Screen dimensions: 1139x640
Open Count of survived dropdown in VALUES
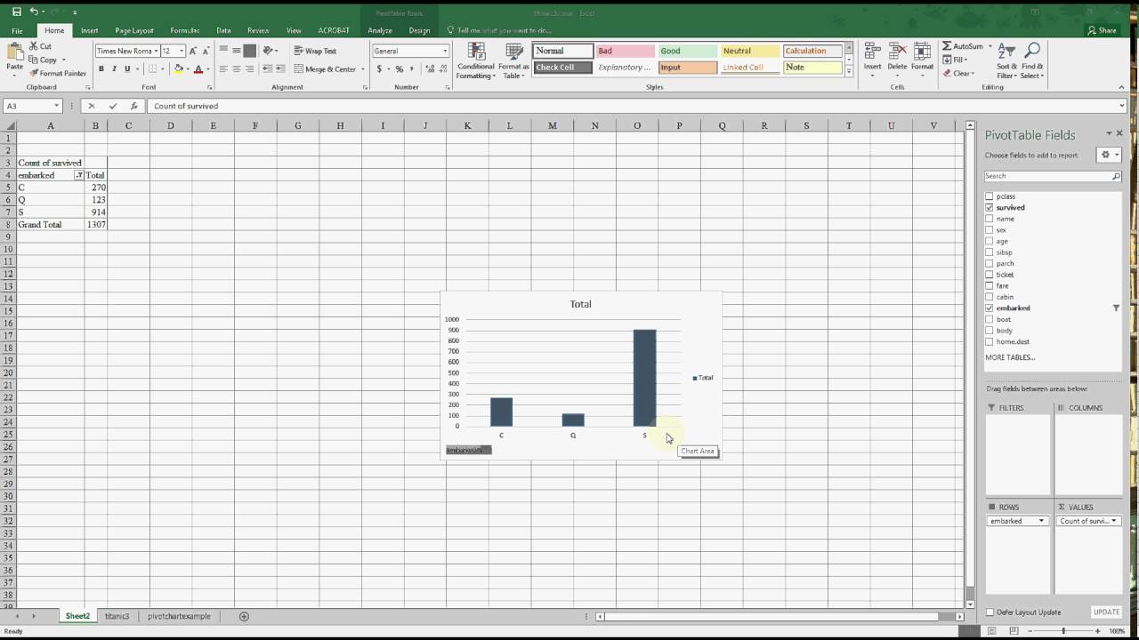(x=1113, y=521)
